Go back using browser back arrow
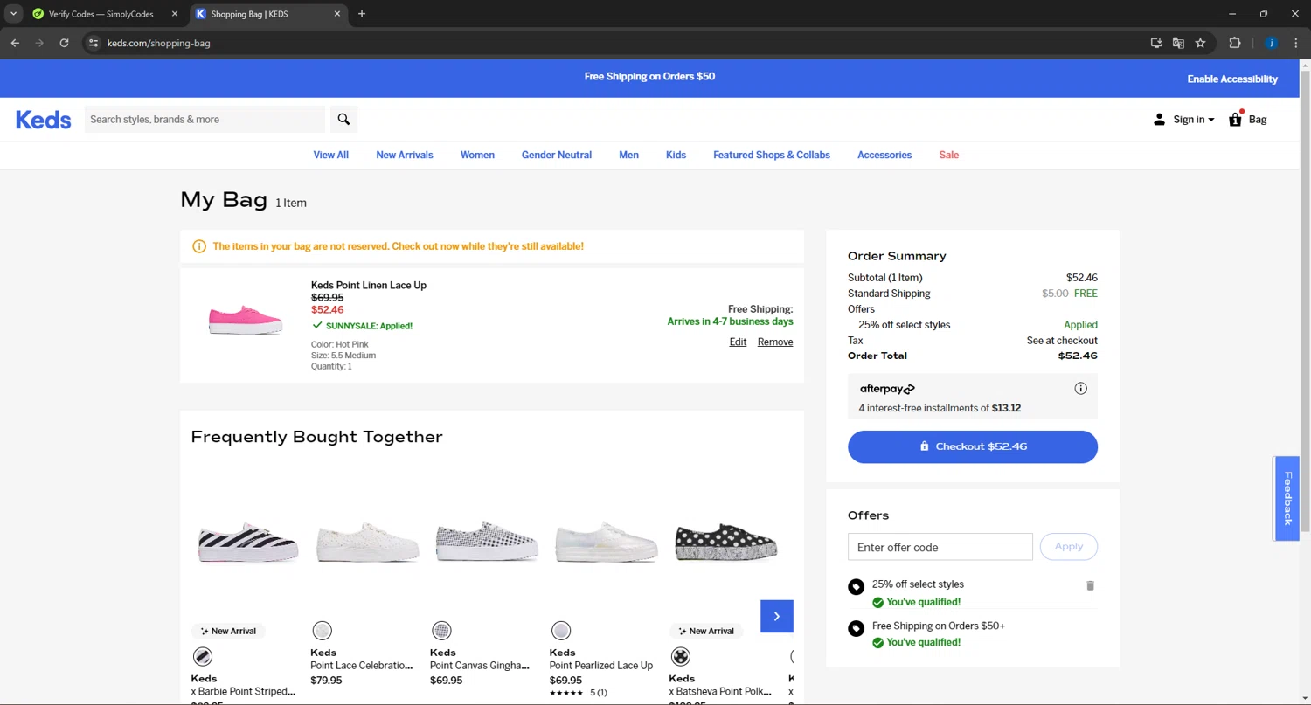 pyautogui.click(x=15, y=43)
